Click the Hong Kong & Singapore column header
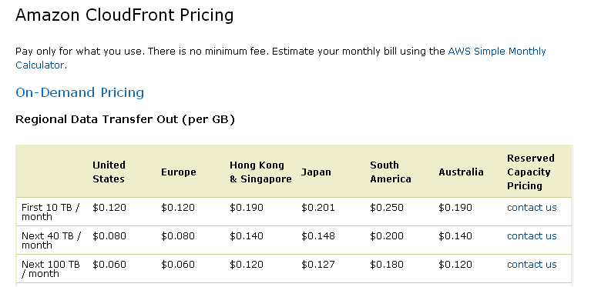This screenshot has height=287, width=591. (x=260, y=172)
